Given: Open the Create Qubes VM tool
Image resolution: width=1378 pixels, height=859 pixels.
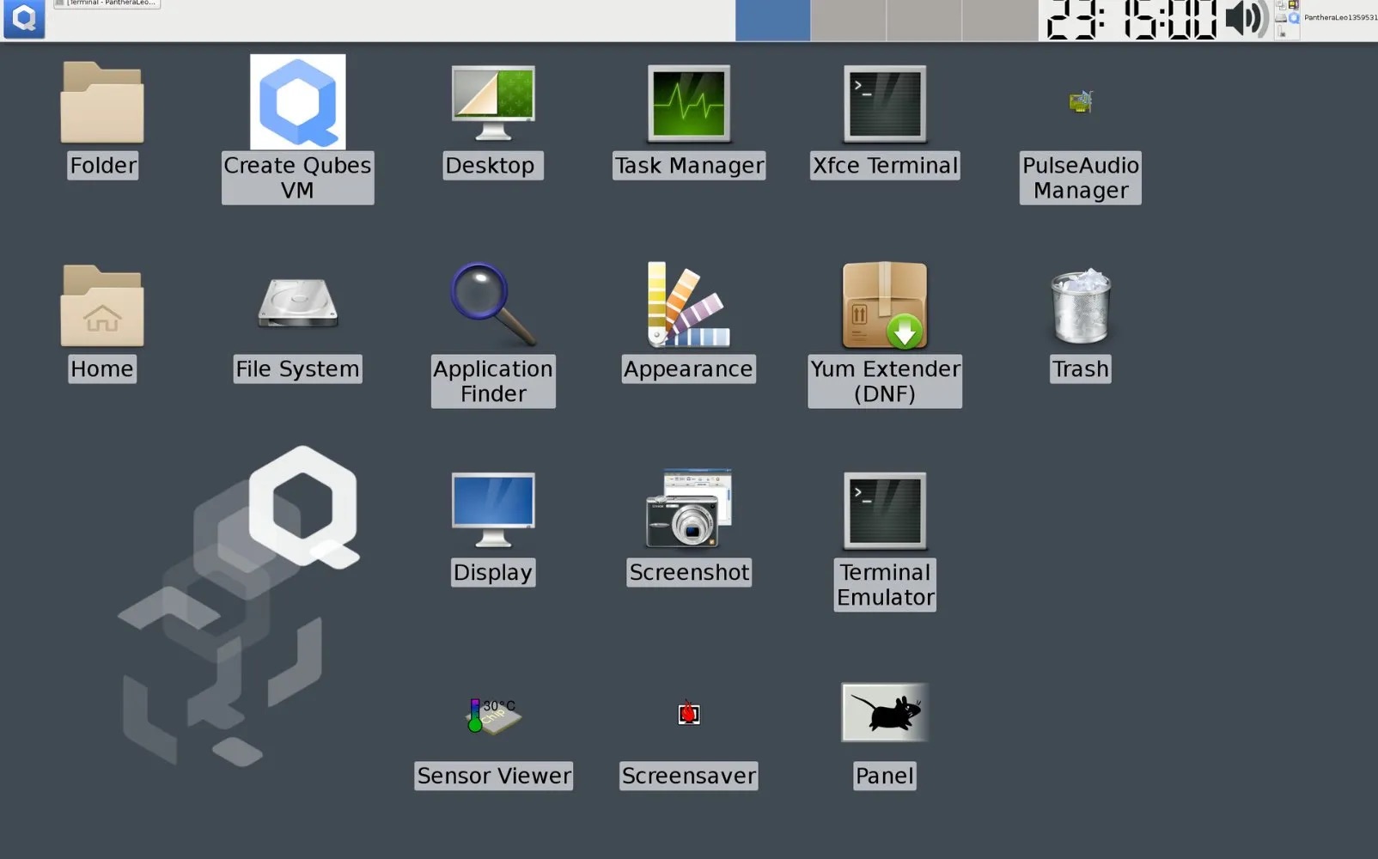Looking at the screenshot, I should (297, 101).
